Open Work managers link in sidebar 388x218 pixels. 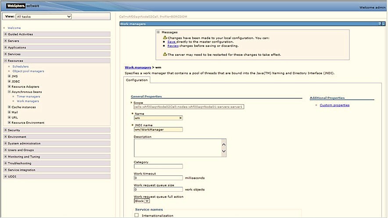point(28,101)
